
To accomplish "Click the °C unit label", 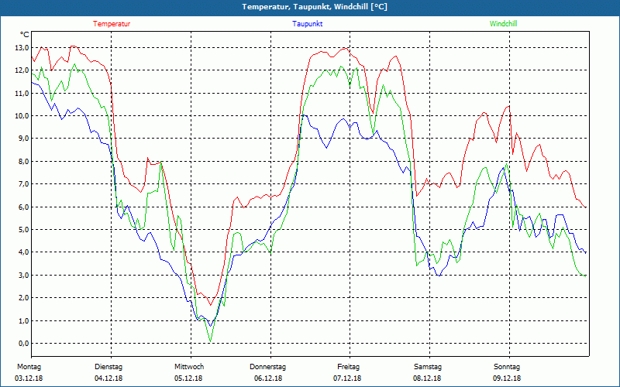I will (25, 35).
